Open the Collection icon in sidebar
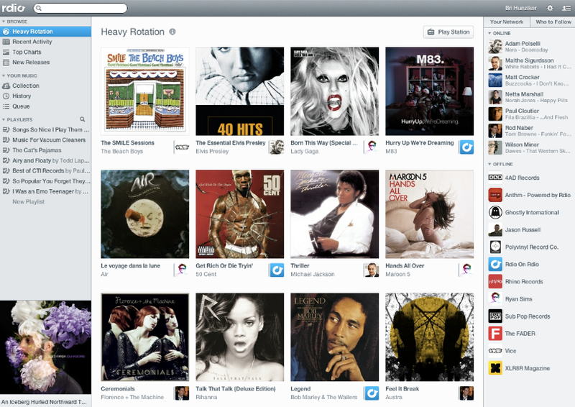Image resolution: width=575 pixels, height=407 pixels. pos(6,86)
